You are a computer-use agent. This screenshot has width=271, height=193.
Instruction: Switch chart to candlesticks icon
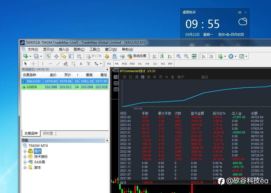point(162,56)
